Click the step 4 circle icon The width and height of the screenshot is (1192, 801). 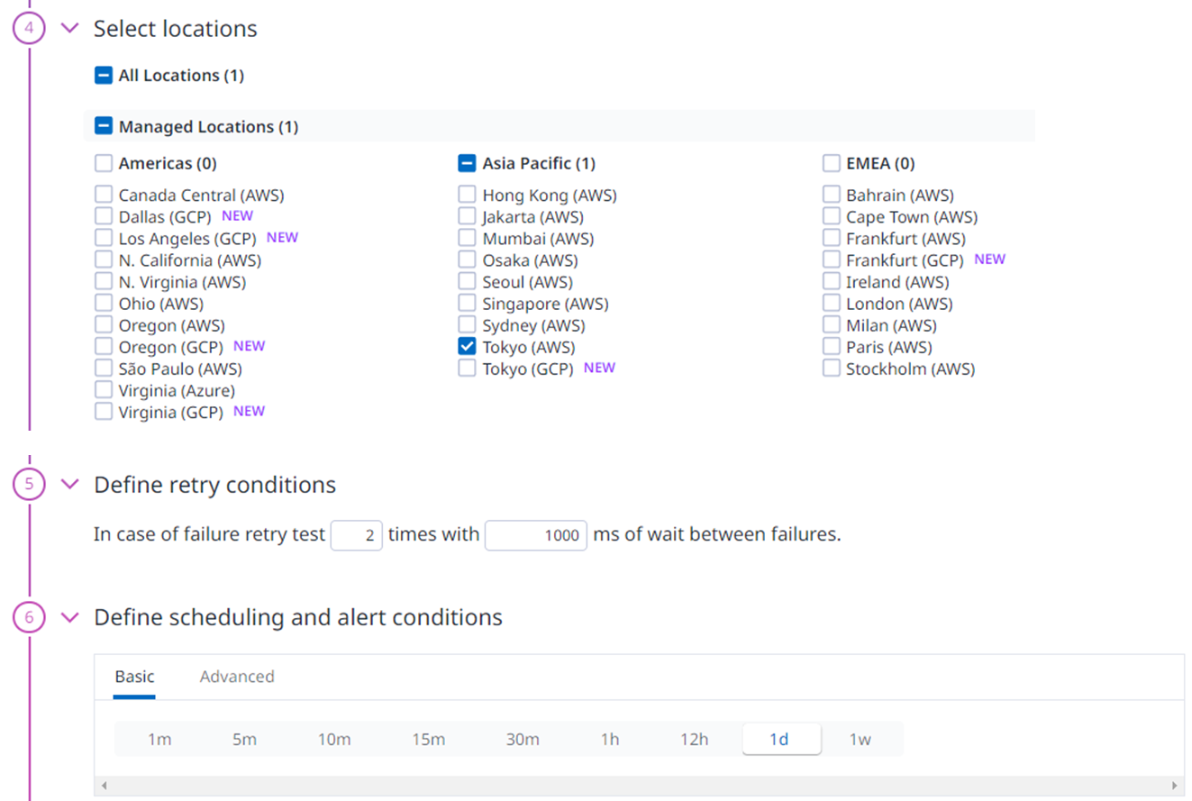[29, 28]
